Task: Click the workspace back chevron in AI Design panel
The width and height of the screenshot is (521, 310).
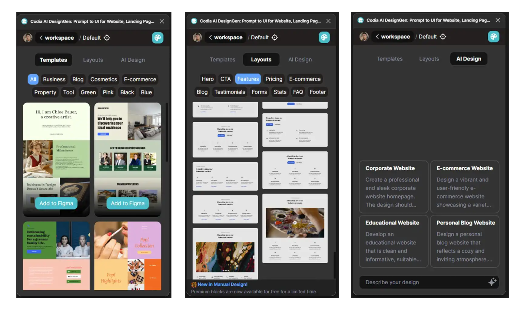Action: click(377, 37)
